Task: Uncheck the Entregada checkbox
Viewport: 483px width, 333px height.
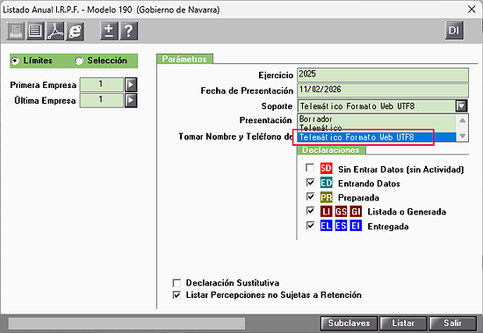Action: [310, 226]
